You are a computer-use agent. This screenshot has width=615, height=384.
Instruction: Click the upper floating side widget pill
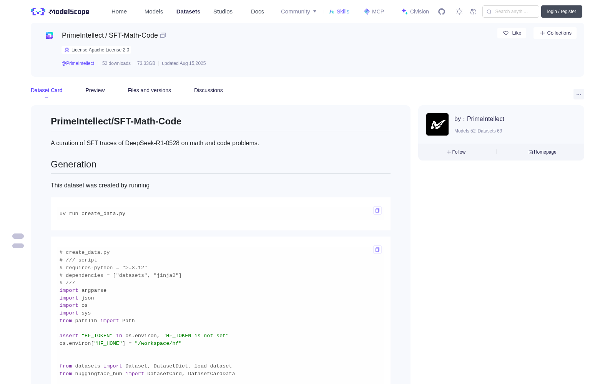[x=18, y=236]
